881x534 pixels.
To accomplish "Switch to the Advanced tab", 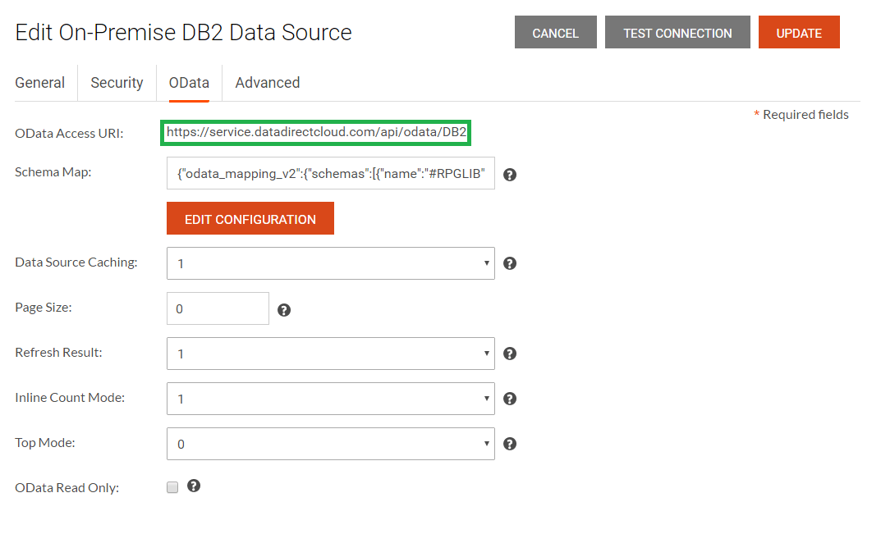I will point(268,83).
